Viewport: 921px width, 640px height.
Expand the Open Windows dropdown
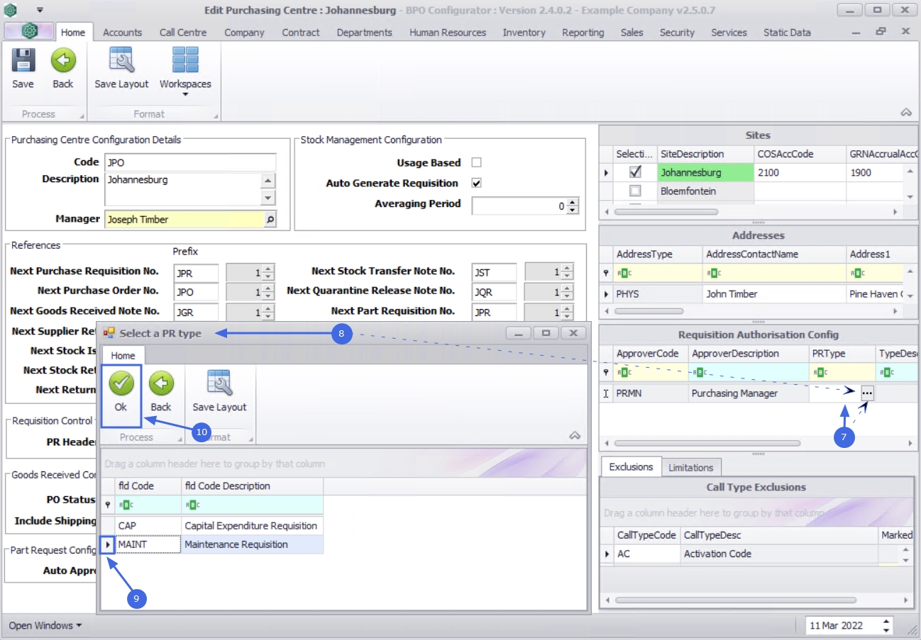[x=45, y=625]
